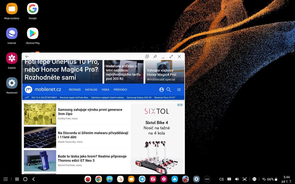Select RECENZE in the mobilenet.cz navigation

pyautogui.click(x=75, y=89)
